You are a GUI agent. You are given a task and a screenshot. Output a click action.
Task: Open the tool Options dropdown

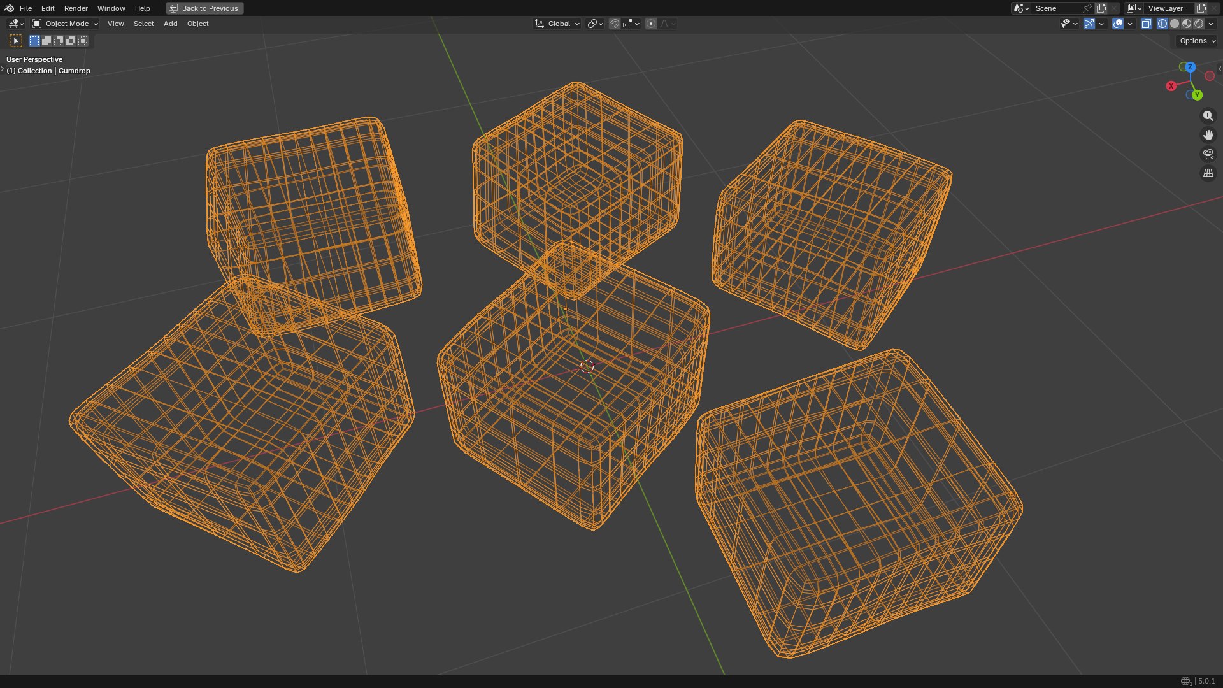(1197, 41)
